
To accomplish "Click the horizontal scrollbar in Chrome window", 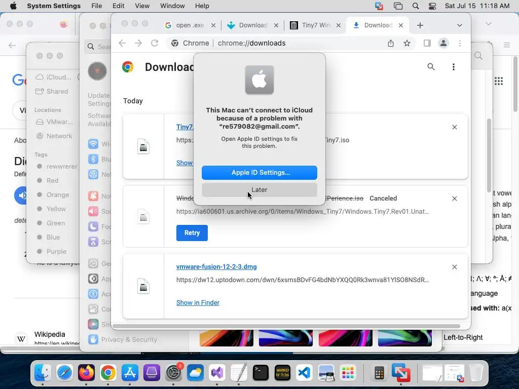I will tap(286, 326).
